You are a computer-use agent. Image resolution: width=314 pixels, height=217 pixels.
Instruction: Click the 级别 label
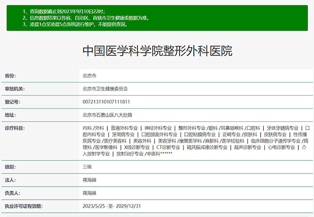tap(10, 167)
